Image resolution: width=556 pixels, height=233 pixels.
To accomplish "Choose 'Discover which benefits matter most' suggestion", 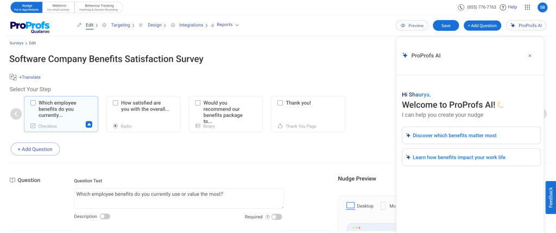I will 471,135.
